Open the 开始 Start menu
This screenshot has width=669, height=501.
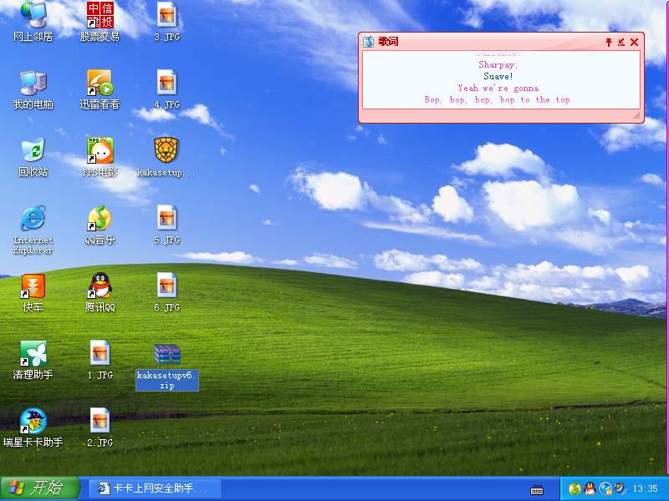click(40, 488)
